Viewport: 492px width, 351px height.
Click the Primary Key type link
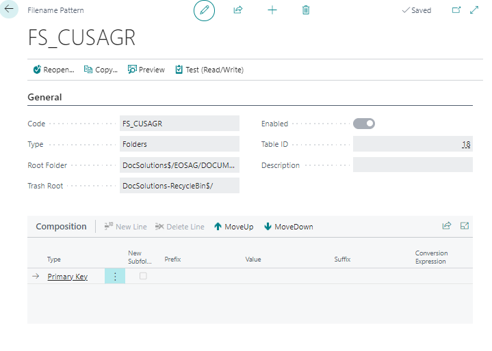coord(67,277)
